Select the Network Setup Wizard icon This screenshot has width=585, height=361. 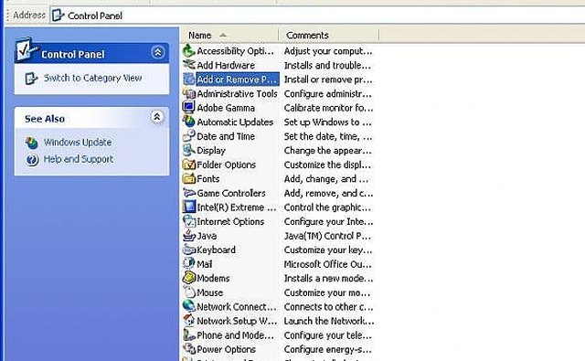point(189,321)
